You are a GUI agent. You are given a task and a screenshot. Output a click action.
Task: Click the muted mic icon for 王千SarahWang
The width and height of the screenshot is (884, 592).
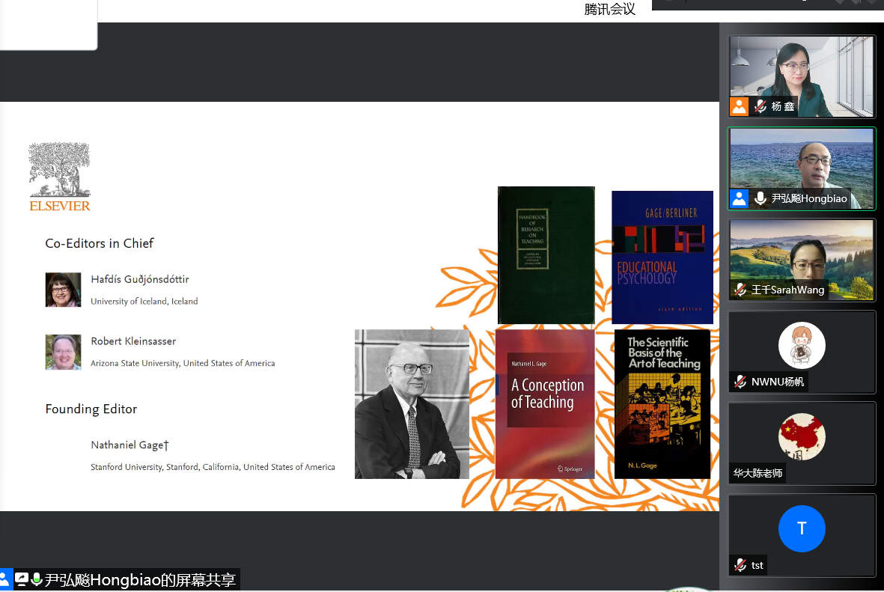click(x=740, y=290)
